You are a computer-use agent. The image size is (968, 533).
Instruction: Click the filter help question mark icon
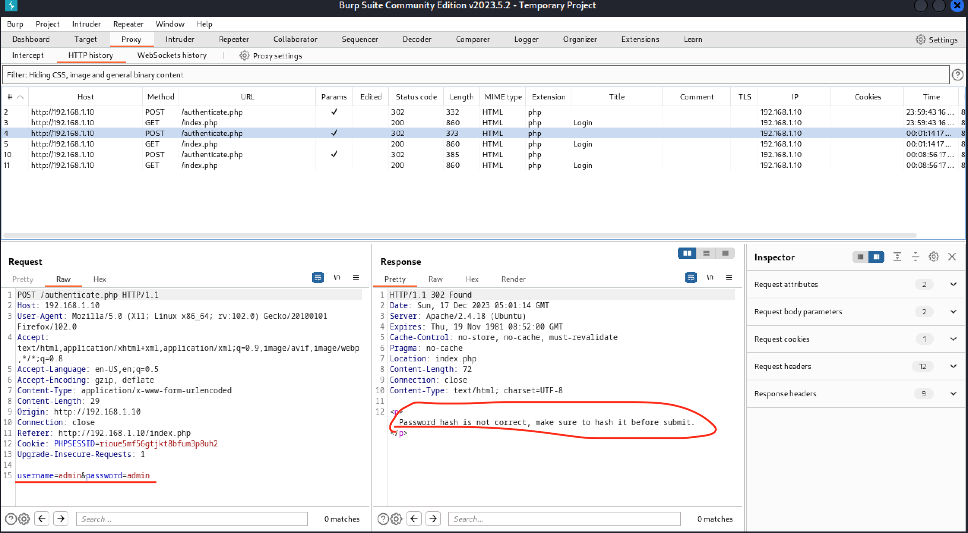tap(957, 75)
